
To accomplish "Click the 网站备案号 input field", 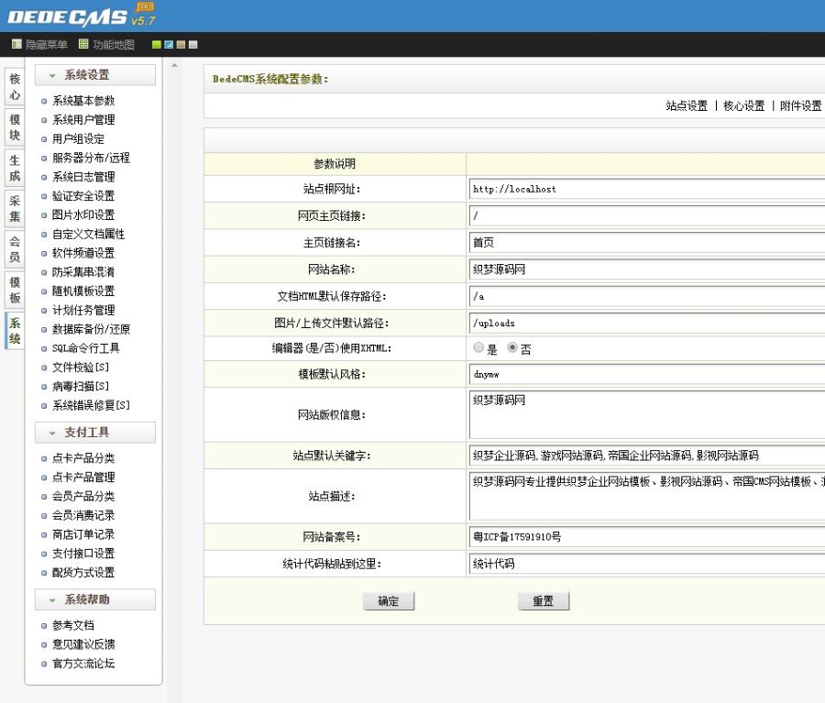I will pyautogui.click(x=646, y=537).
